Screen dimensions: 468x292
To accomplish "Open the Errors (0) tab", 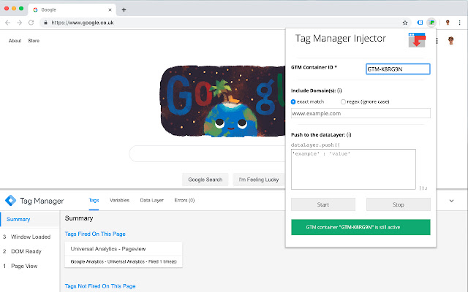I will click(184, 200).
